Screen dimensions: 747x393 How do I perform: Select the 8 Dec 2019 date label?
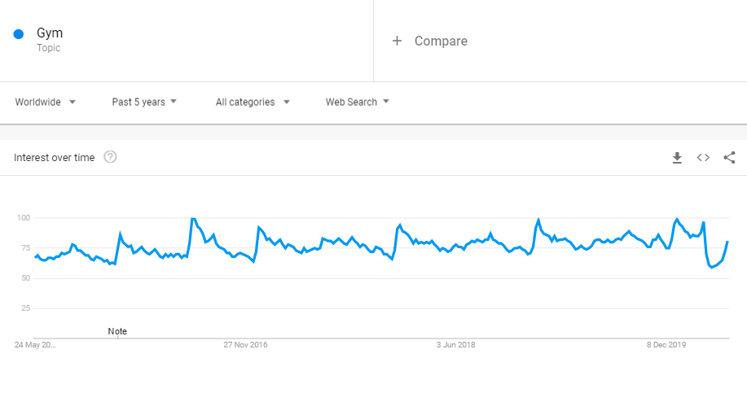click(667, 345)
